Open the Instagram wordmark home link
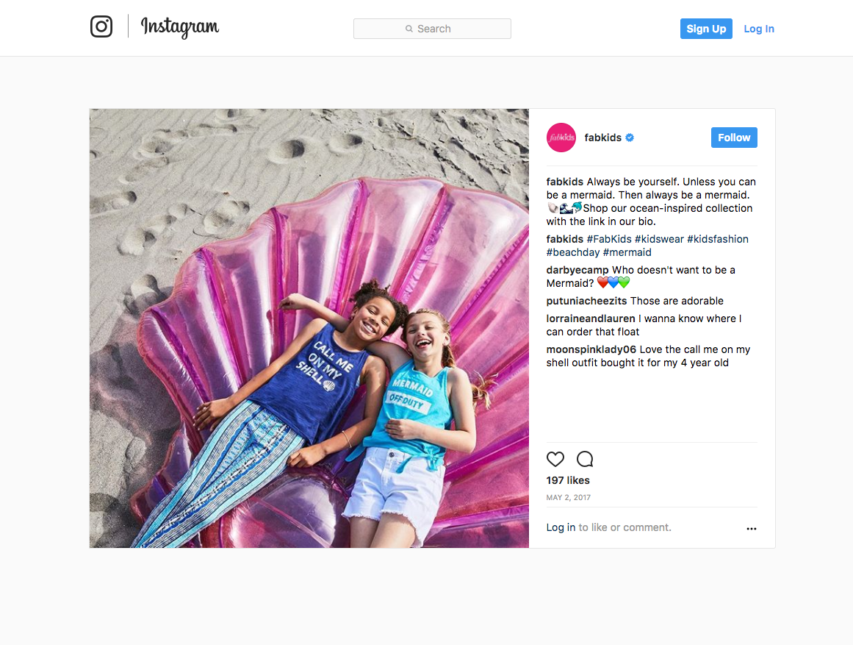 click(x=179, y=26)
